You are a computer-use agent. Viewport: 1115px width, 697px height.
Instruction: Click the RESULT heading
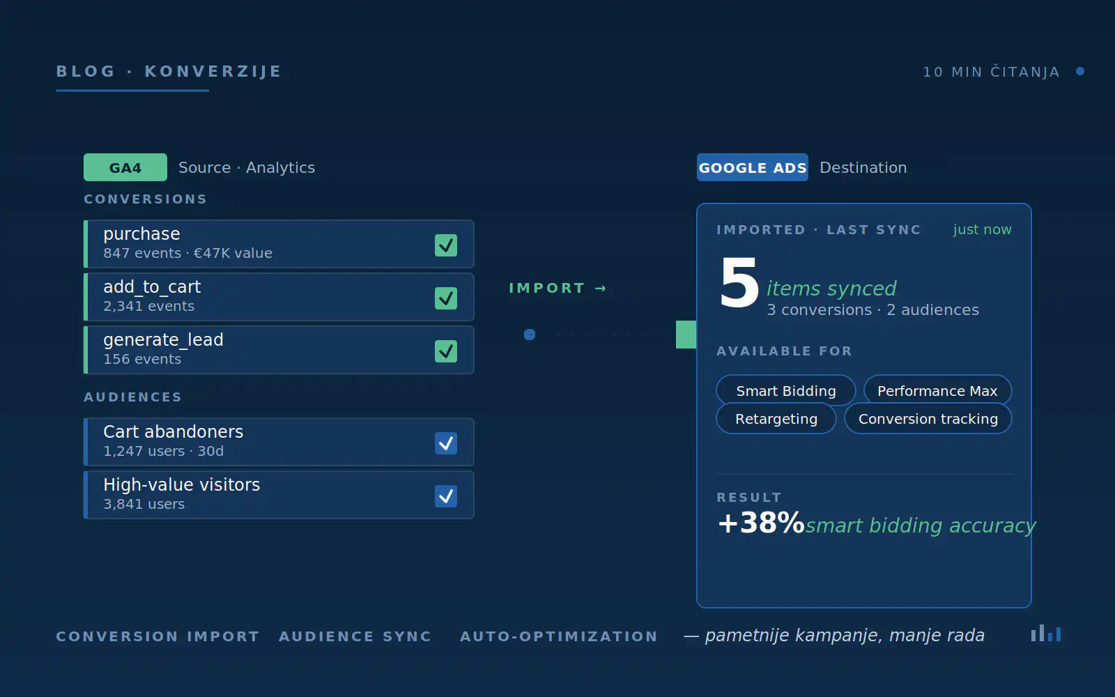(749, 497)
